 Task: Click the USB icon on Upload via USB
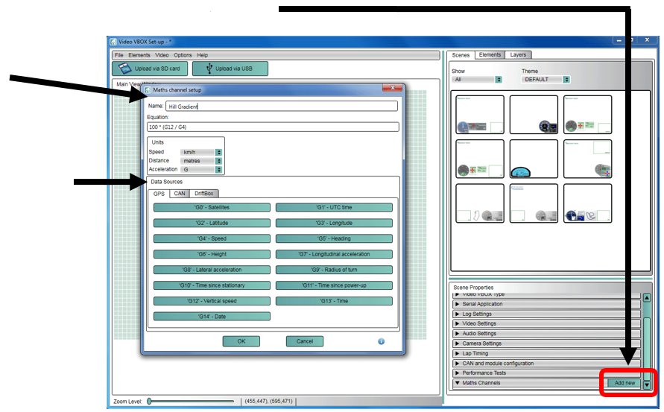coord(209,69)
